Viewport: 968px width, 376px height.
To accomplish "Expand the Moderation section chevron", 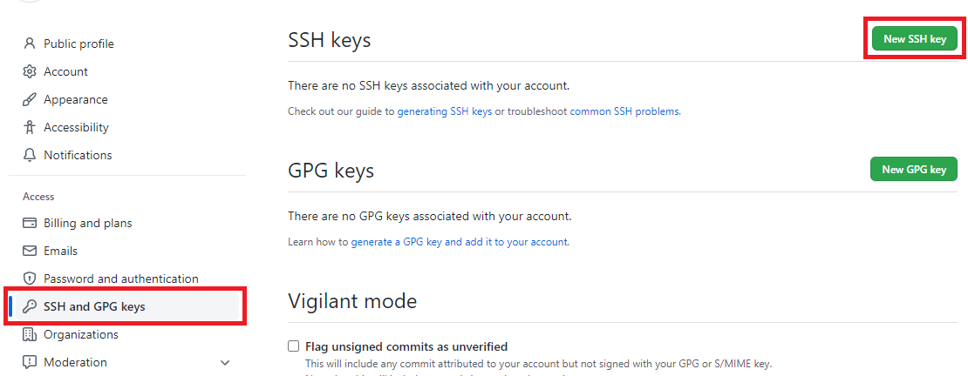I will 225,362.
